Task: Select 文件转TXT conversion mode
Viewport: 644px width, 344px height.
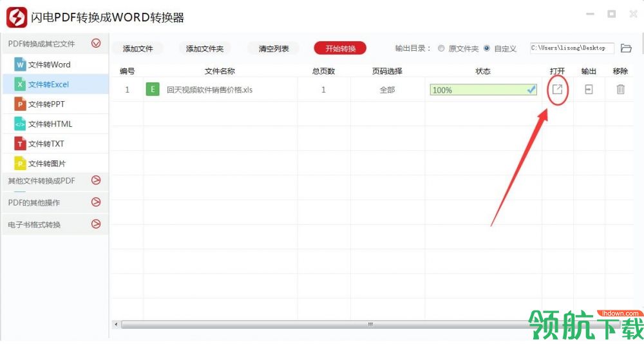Action: point(55,144)
